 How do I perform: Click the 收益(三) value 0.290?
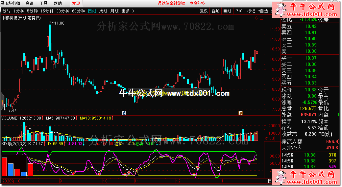311,134
